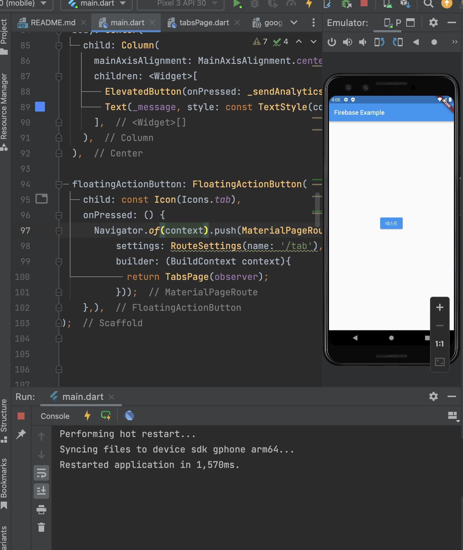Raise emulator volume icon
The image size is (463, 550).
pyautogui.click(x=347, y=42)
